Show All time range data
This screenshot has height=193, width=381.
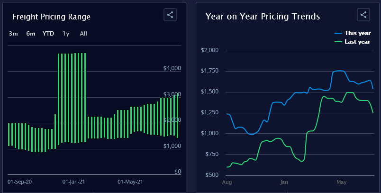[83, 34]
